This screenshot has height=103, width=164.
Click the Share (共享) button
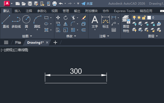tap(87, 4)
